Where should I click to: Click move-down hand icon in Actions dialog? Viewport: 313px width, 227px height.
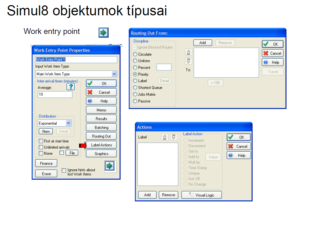click(174, 137)
